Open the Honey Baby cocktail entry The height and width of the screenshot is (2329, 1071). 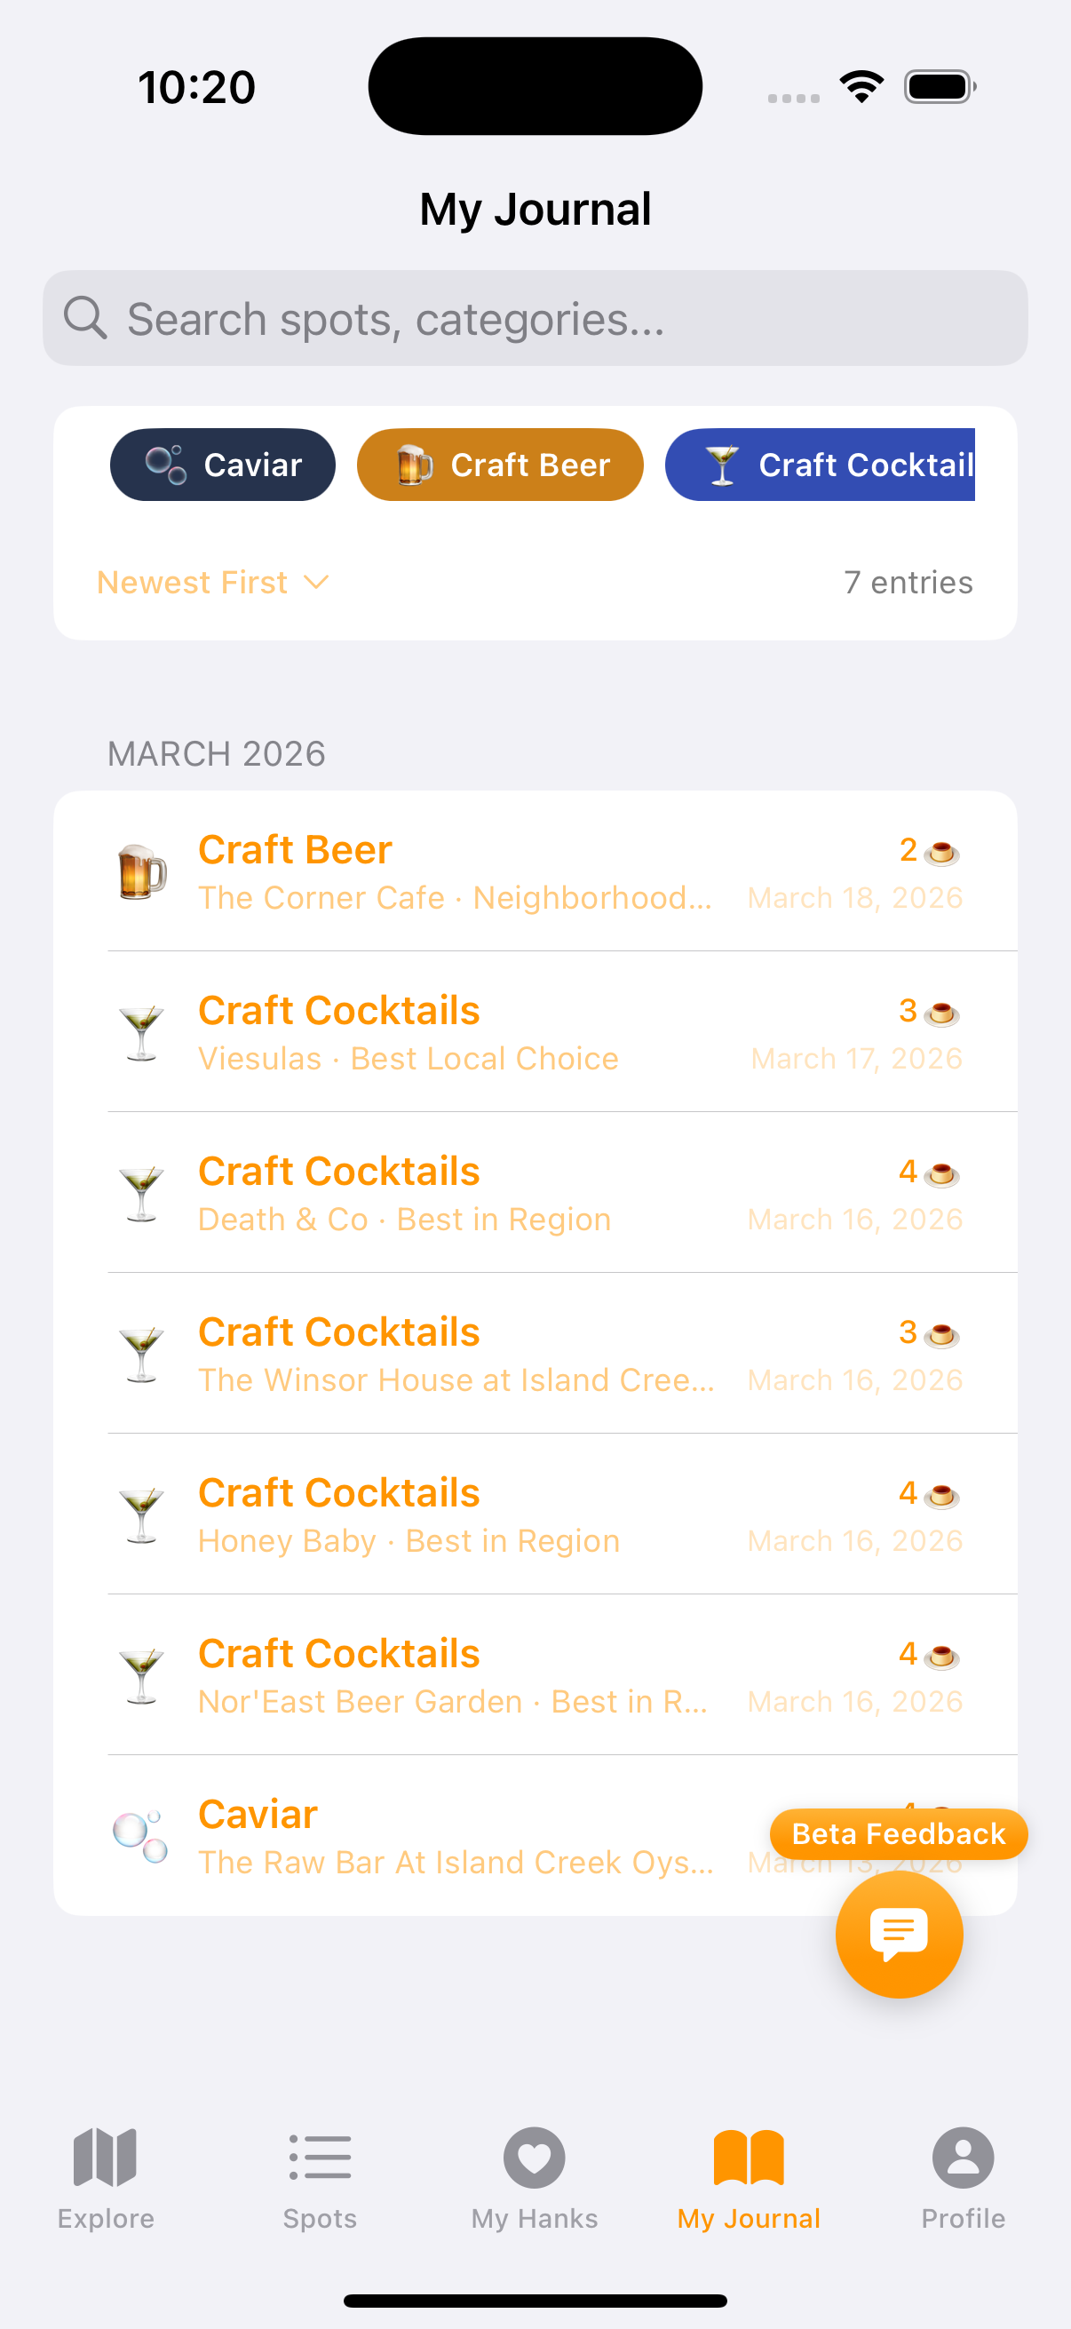(x=535, y=1514)
